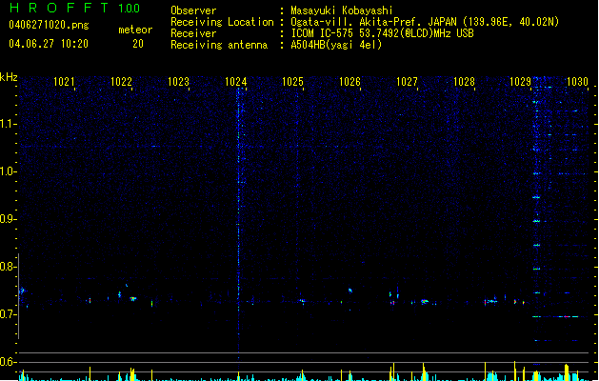Click the meteor label
Viewport: 599px width, 381px height.
135,30
